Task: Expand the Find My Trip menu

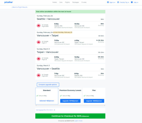Action: (123, 2)
